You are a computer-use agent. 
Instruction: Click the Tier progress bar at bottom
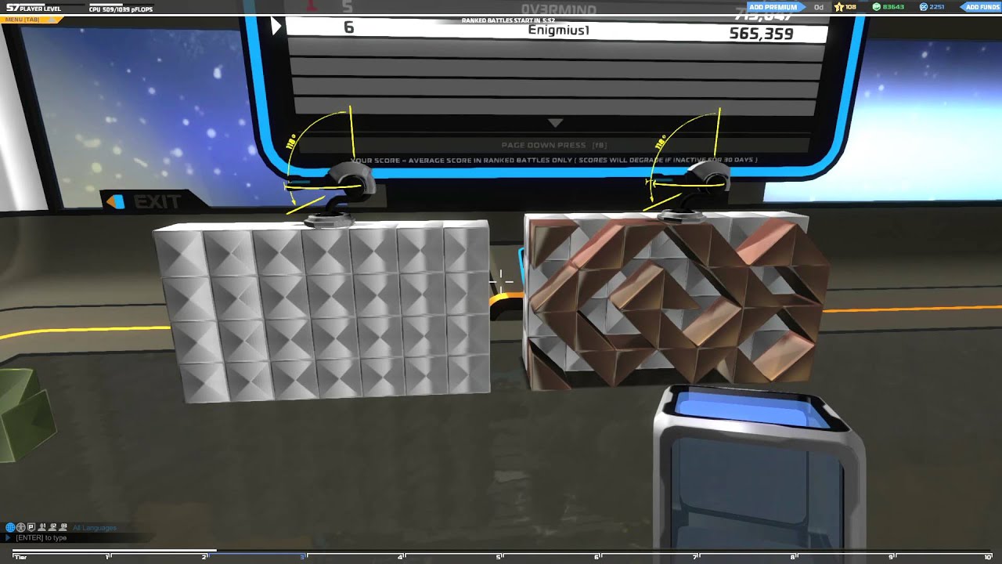click(x=501, y=555)
